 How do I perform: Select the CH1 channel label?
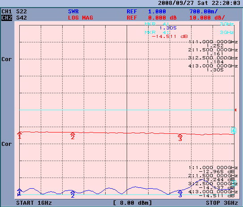point(7,12)
